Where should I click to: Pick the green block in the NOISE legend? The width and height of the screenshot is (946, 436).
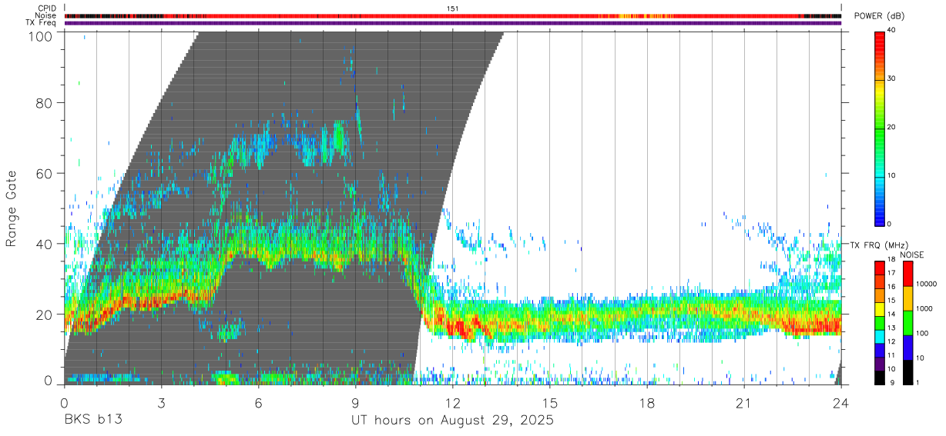click(907, 321)
